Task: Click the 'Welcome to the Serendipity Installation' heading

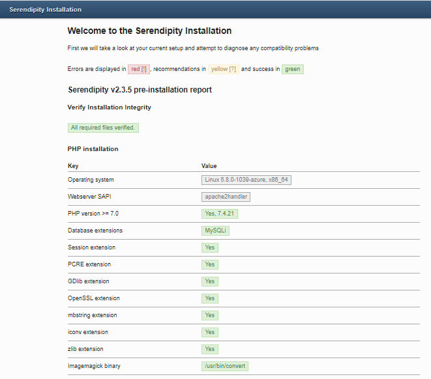Action: 149,31
